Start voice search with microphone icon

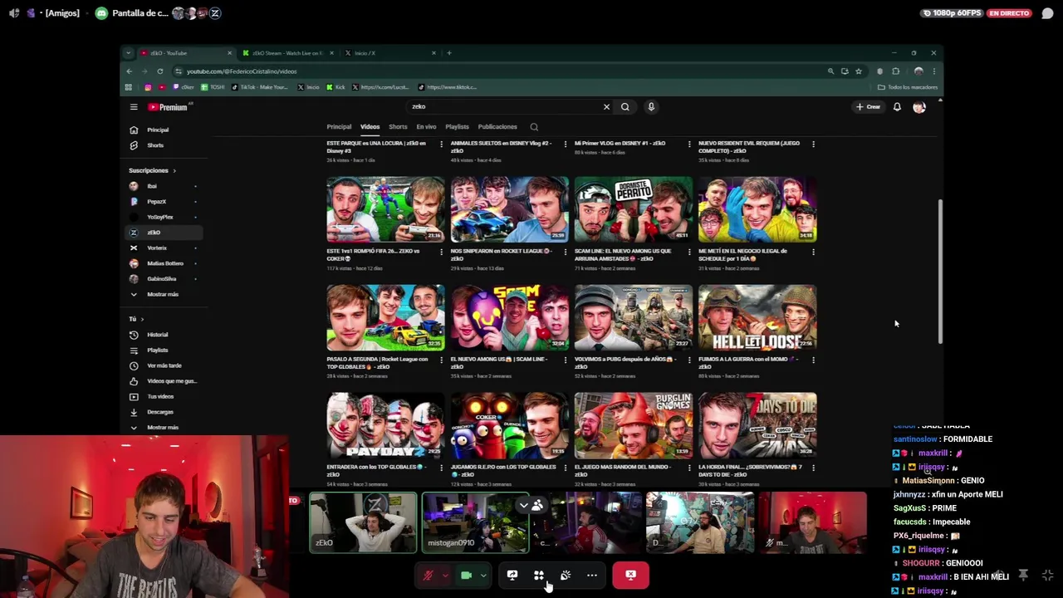(x=651, y=106)
